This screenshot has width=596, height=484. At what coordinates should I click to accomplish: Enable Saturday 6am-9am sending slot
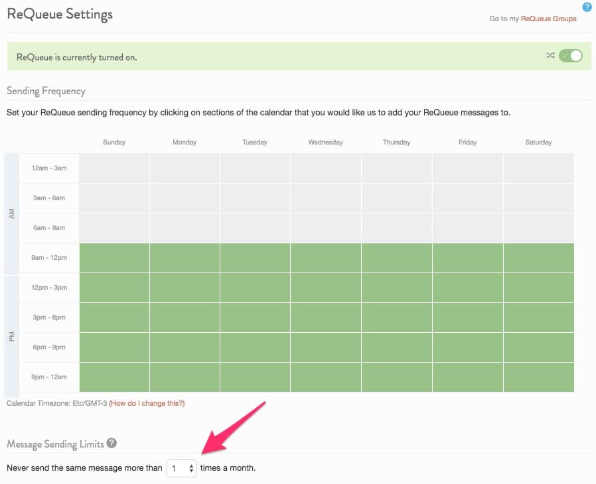[x=538, y=227]
